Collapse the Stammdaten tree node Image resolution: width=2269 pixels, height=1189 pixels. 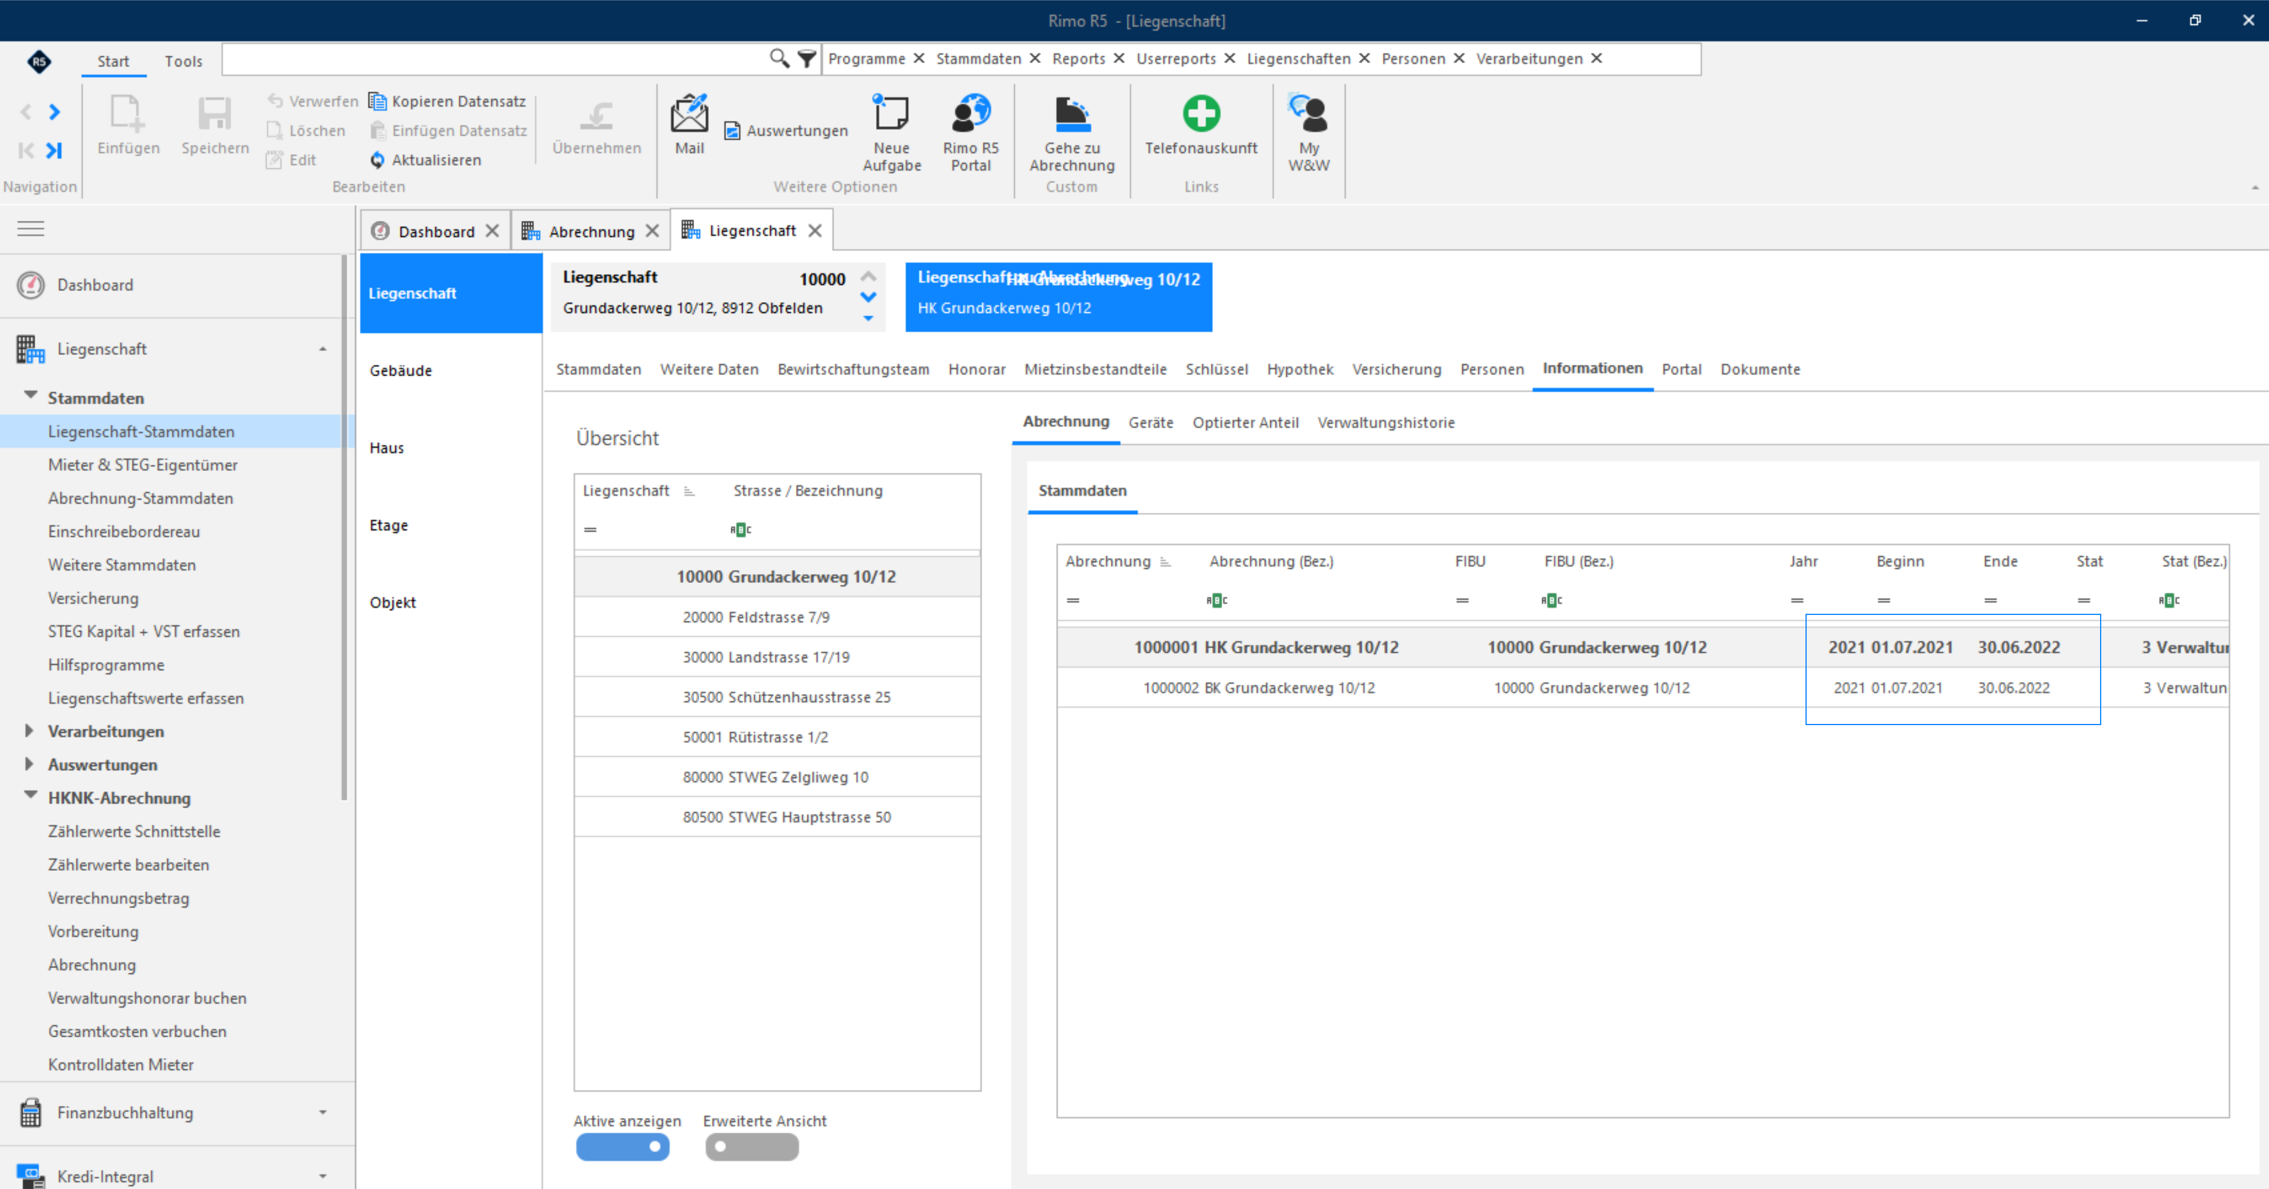(31, 395)
